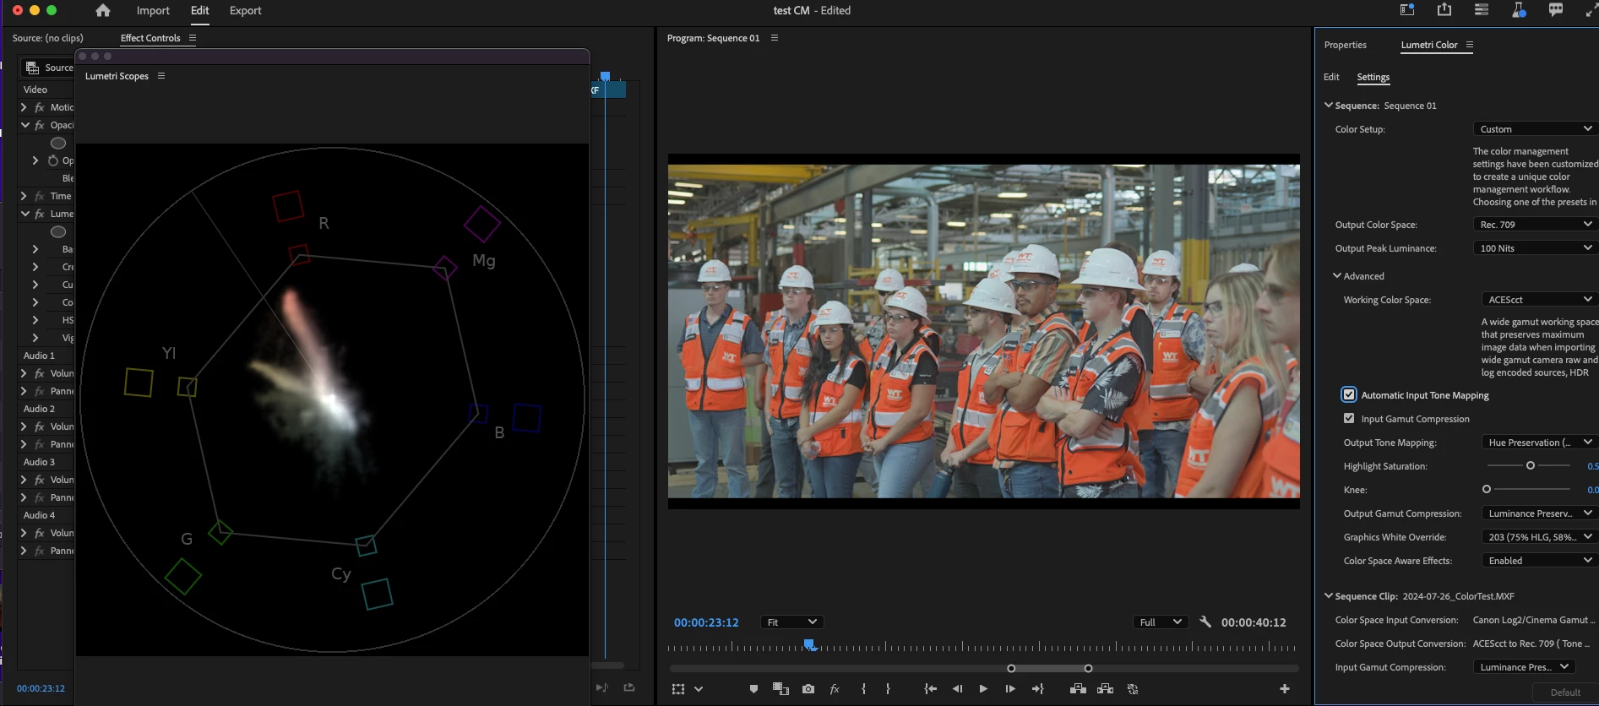1599x706 pixels.
Task: Click the Export Frame camera icon
Action: point(808,689)
